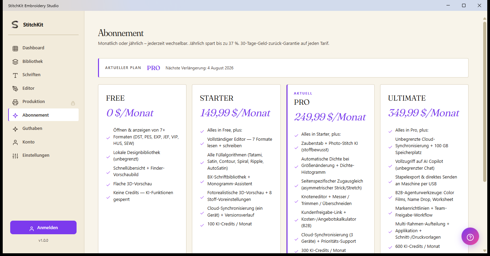The image size is (490, 256).
Task: Click the B2B-Agenturwerkzeuge feature text
Action: point(425,196)
